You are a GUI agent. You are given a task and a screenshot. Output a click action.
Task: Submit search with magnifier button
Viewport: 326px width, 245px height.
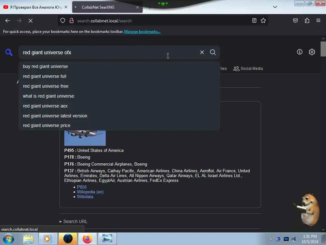coord(213,52)
